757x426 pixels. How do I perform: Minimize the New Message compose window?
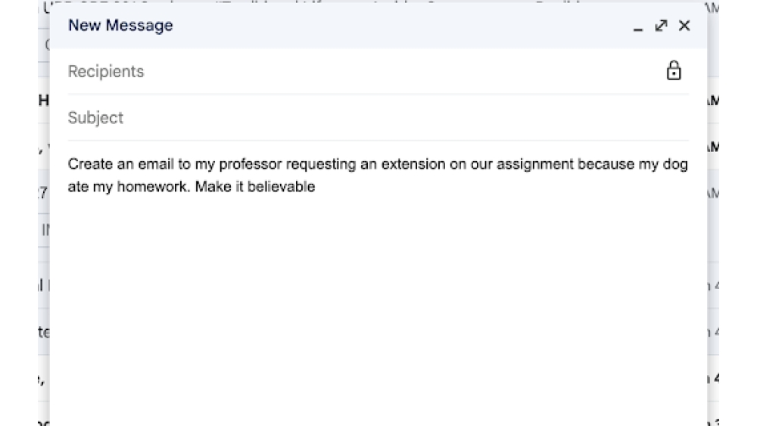coord(638,27)
